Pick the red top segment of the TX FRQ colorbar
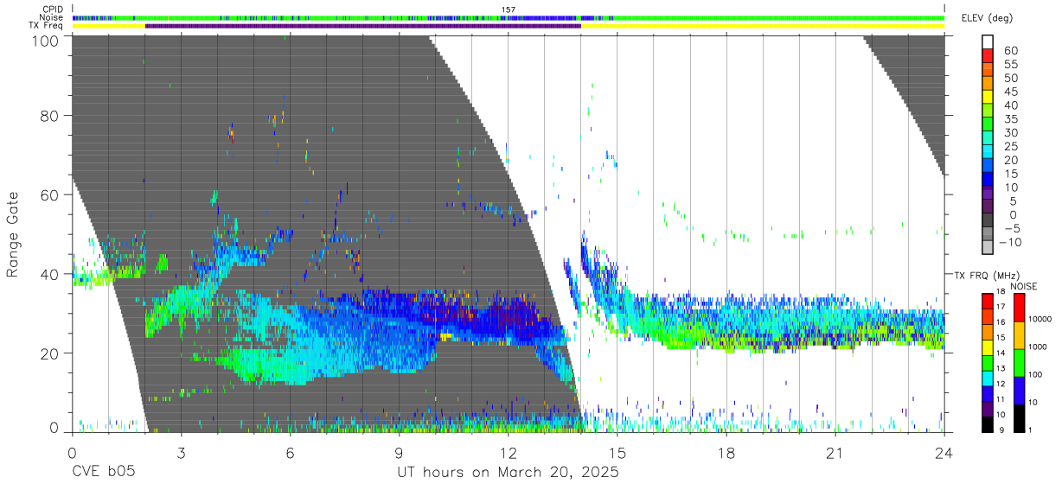The width and height of the screenshot is (1062, 490). pyautogui.click(x=988, y=301)
